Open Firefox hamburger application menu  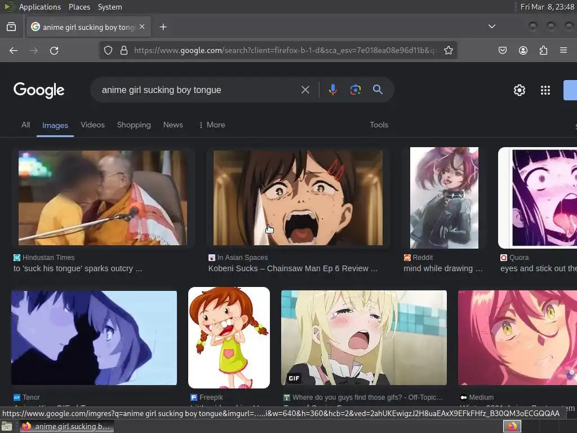563,50
